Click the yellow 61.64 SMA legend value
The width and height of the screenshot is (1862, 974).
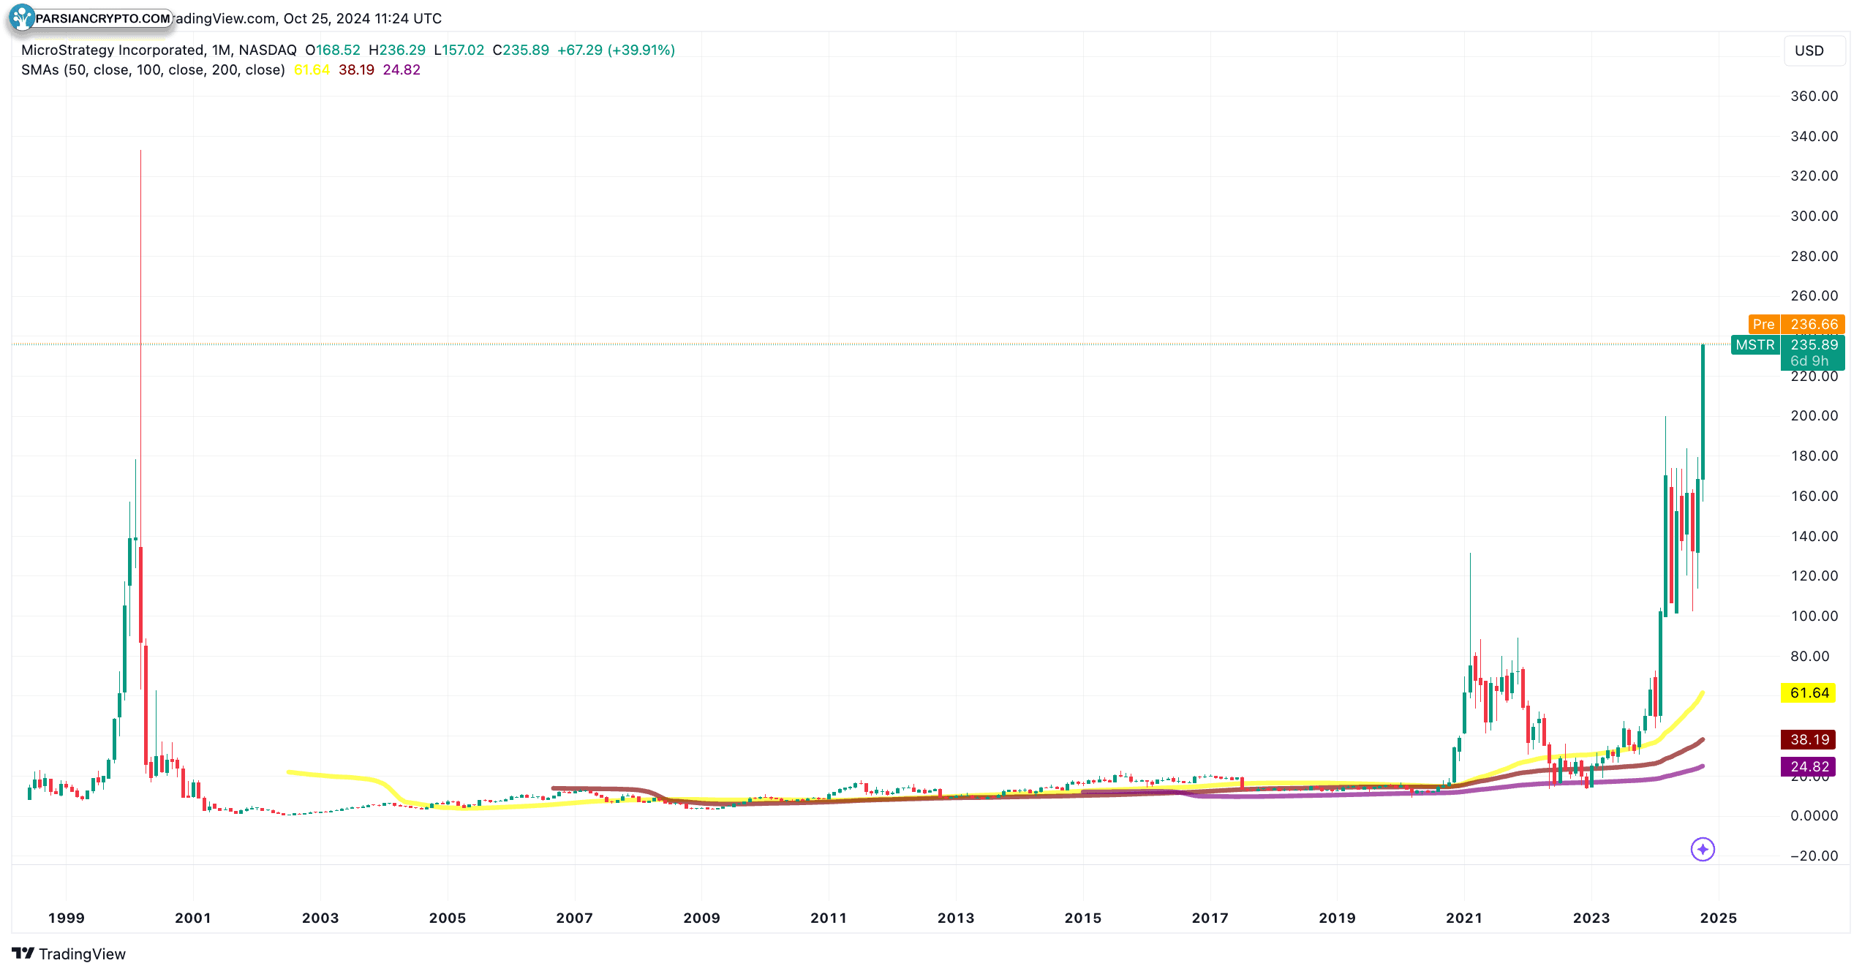[312, 69]
